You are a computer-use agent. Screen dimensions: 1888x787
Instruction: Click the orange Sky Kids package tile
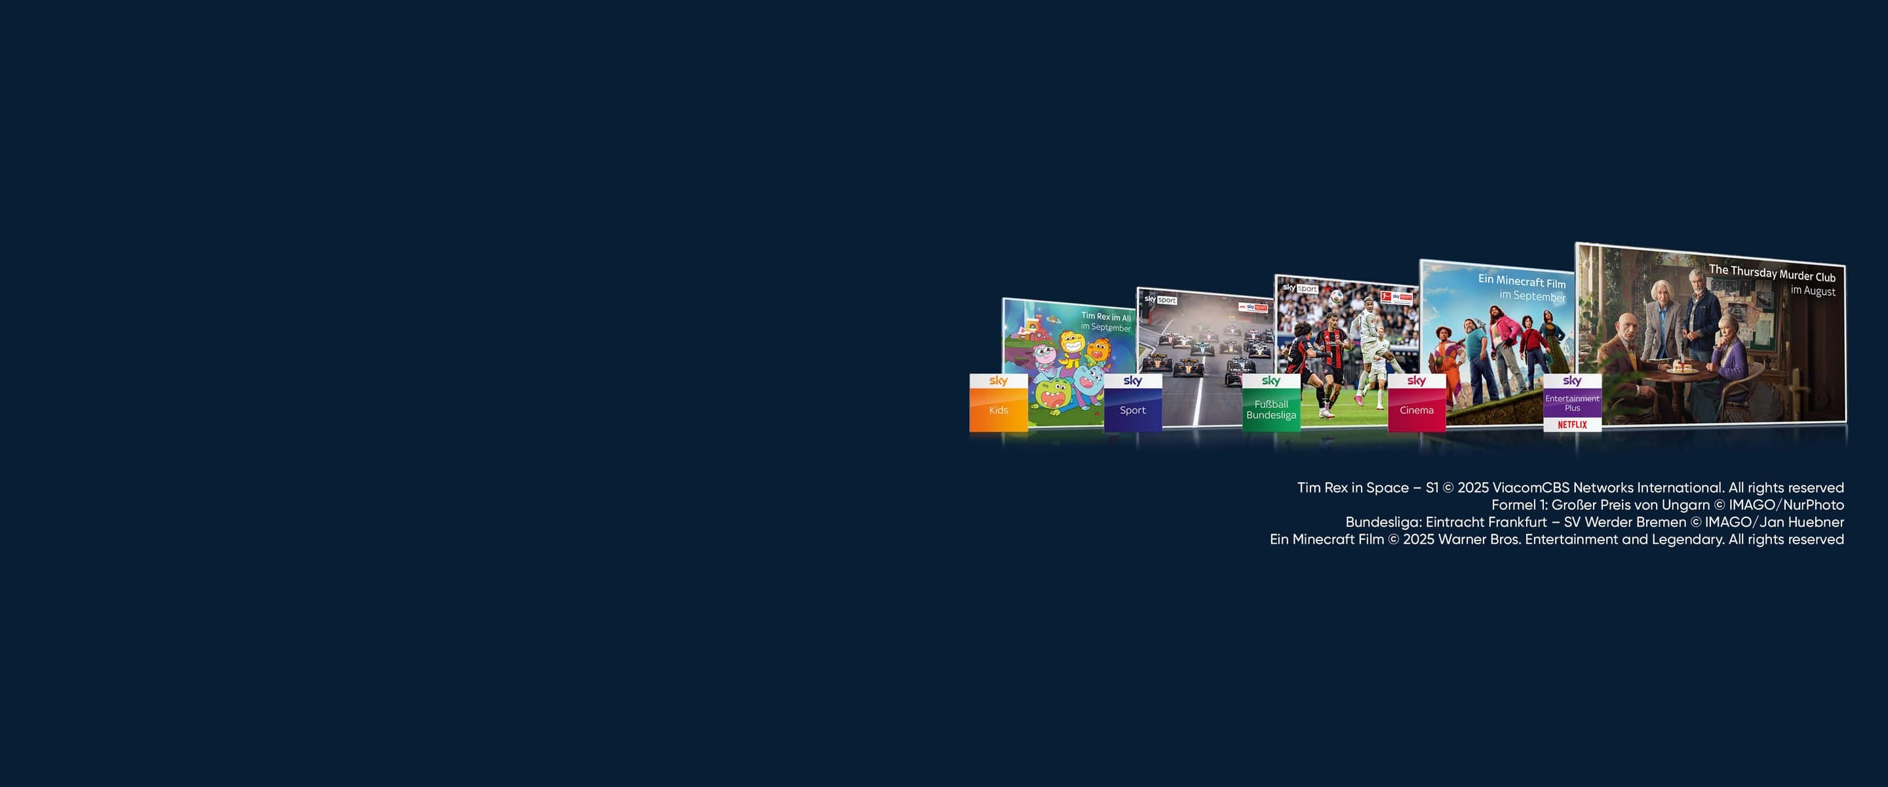pyautogui.click(x=998, y=403)
